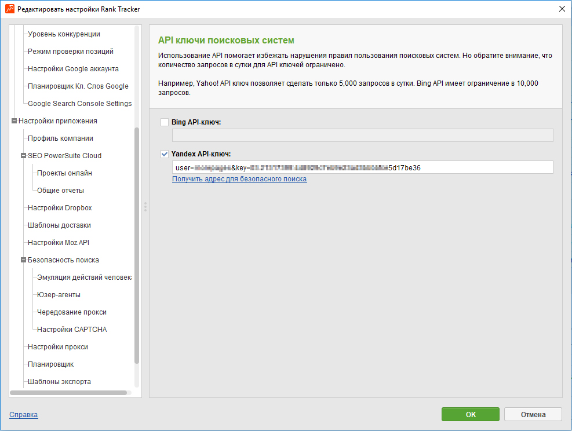The image size is (572, 431).
Task: Open Проекты онлайн settings
Action: (64, 173)
